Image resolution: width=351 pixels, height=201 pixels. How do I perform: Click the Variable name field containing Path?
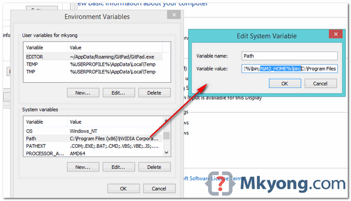tap(289, 56)
